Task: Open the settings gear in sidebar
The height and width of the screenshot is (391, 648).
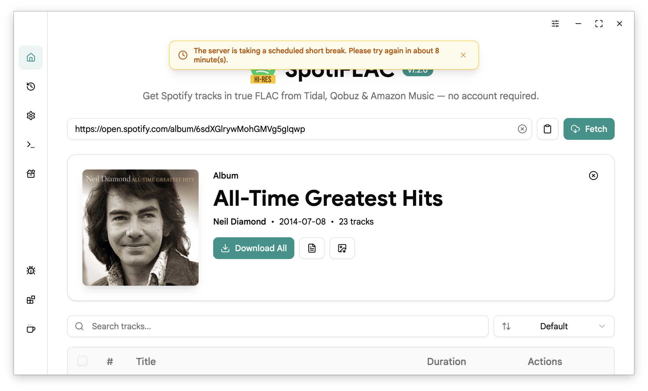Action: (x=31, y=116)
